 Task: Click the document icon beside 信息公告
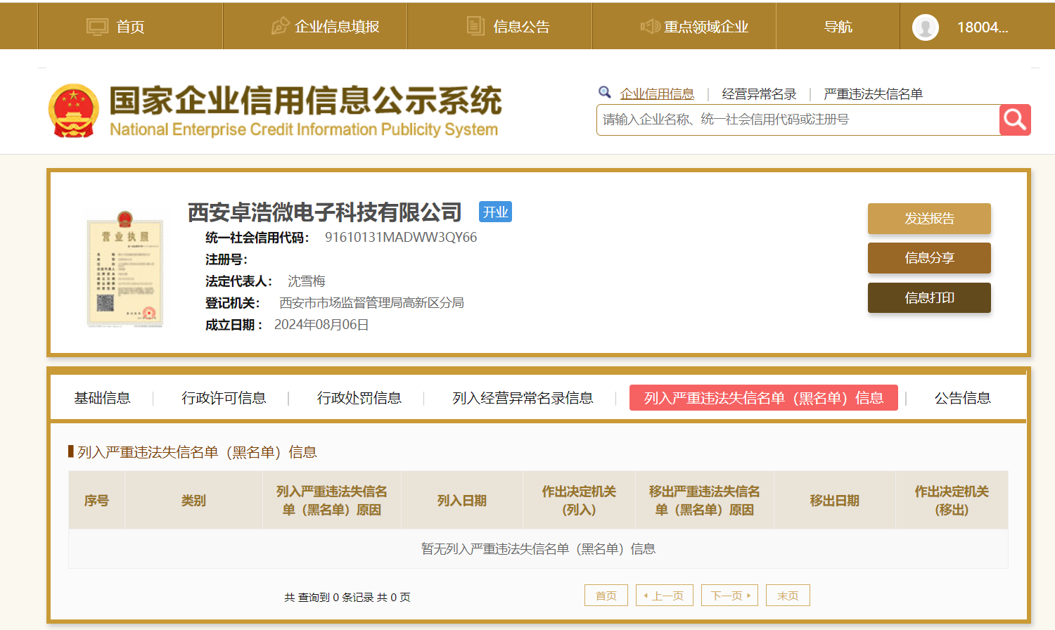coord(475,26)
